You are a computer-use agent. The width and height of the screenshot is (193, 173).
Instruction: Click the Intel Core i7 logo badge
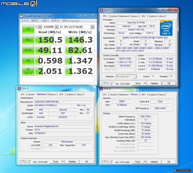(x=166, y=28)
